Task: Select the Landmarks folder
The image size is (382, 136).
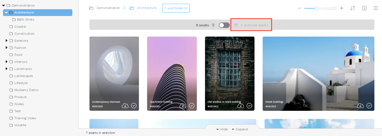Action: click(x=23, y=69)
